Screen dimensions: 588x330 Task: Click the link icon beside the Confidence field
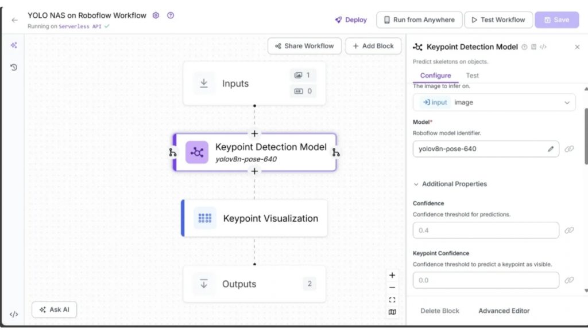[569, 230]
